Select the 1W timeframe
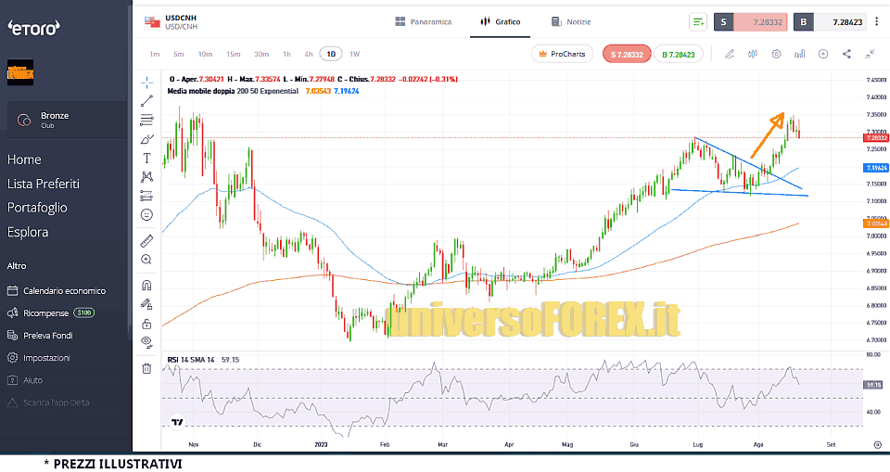Screen dimensions: 890x472 tap(354, 54)
